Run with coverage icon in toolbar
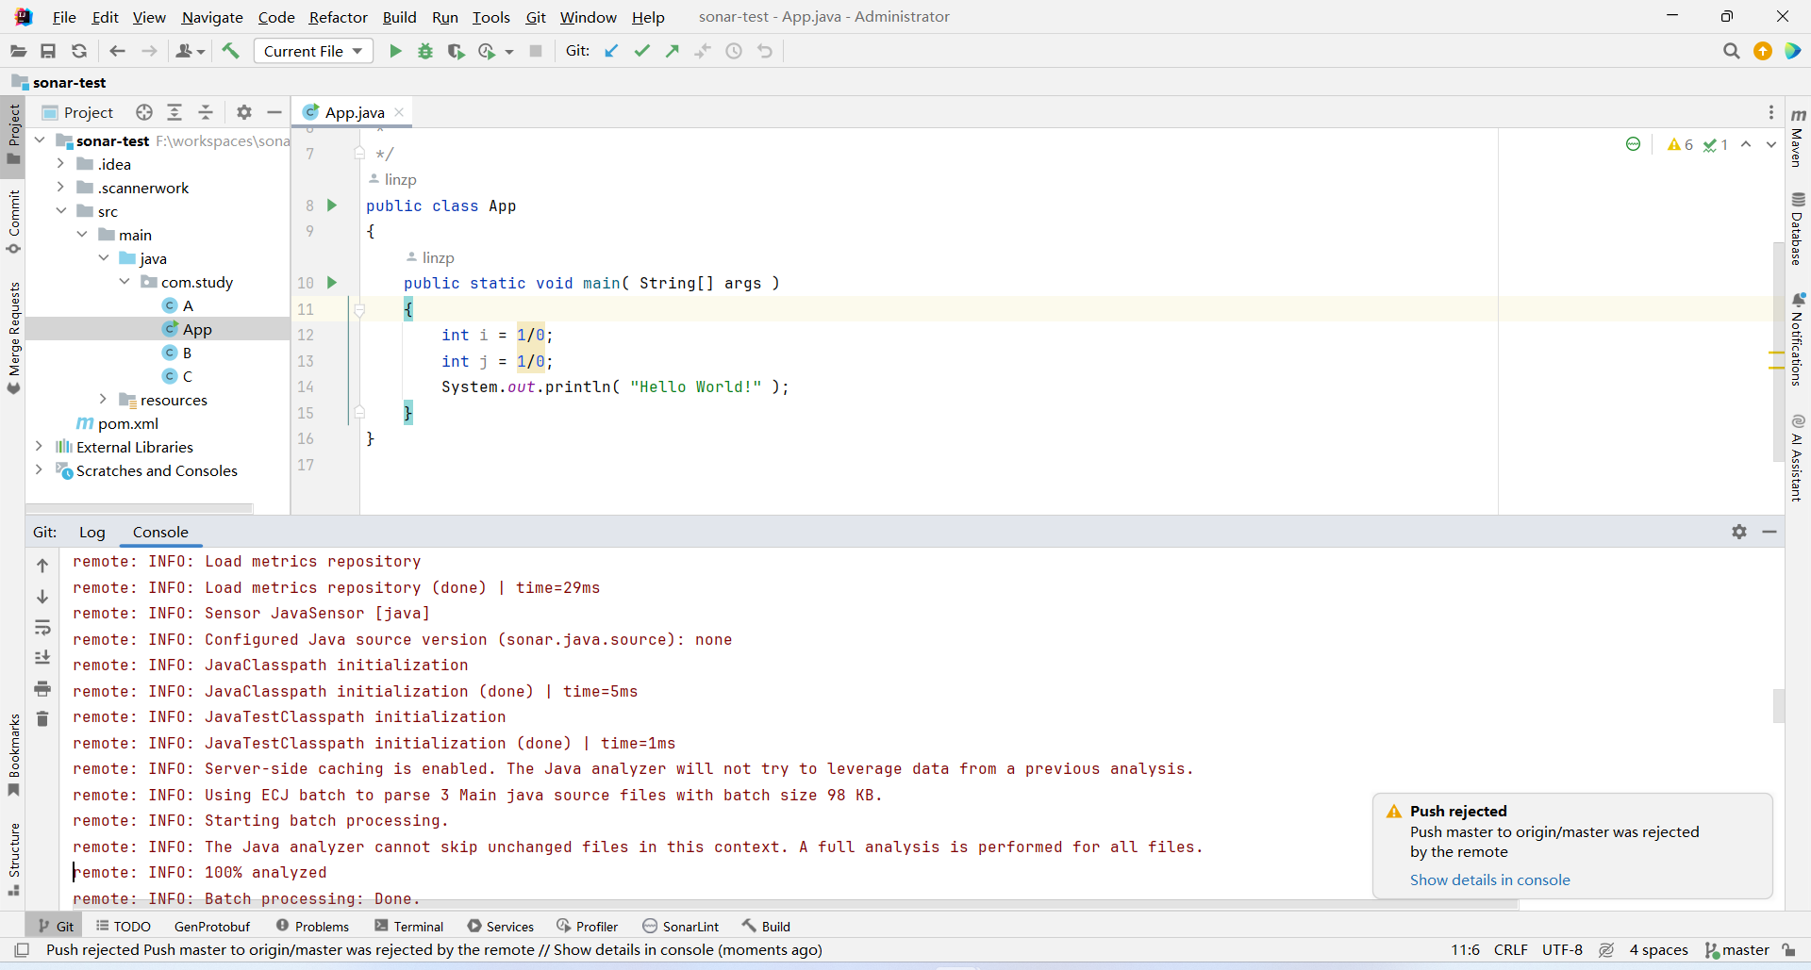This screenshot has width=1811, height=970. coord(456,51)
